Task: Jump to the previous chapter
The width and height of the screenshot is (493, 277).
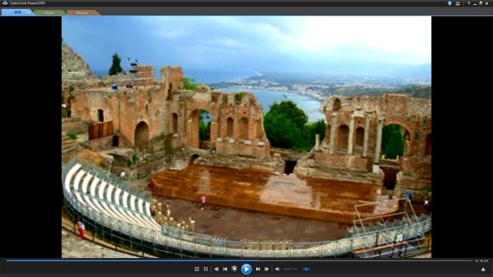Action: click(225, 269)
